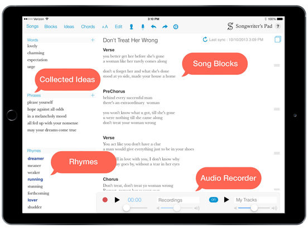Select rhyme word 'lover'

click(32, 200)
